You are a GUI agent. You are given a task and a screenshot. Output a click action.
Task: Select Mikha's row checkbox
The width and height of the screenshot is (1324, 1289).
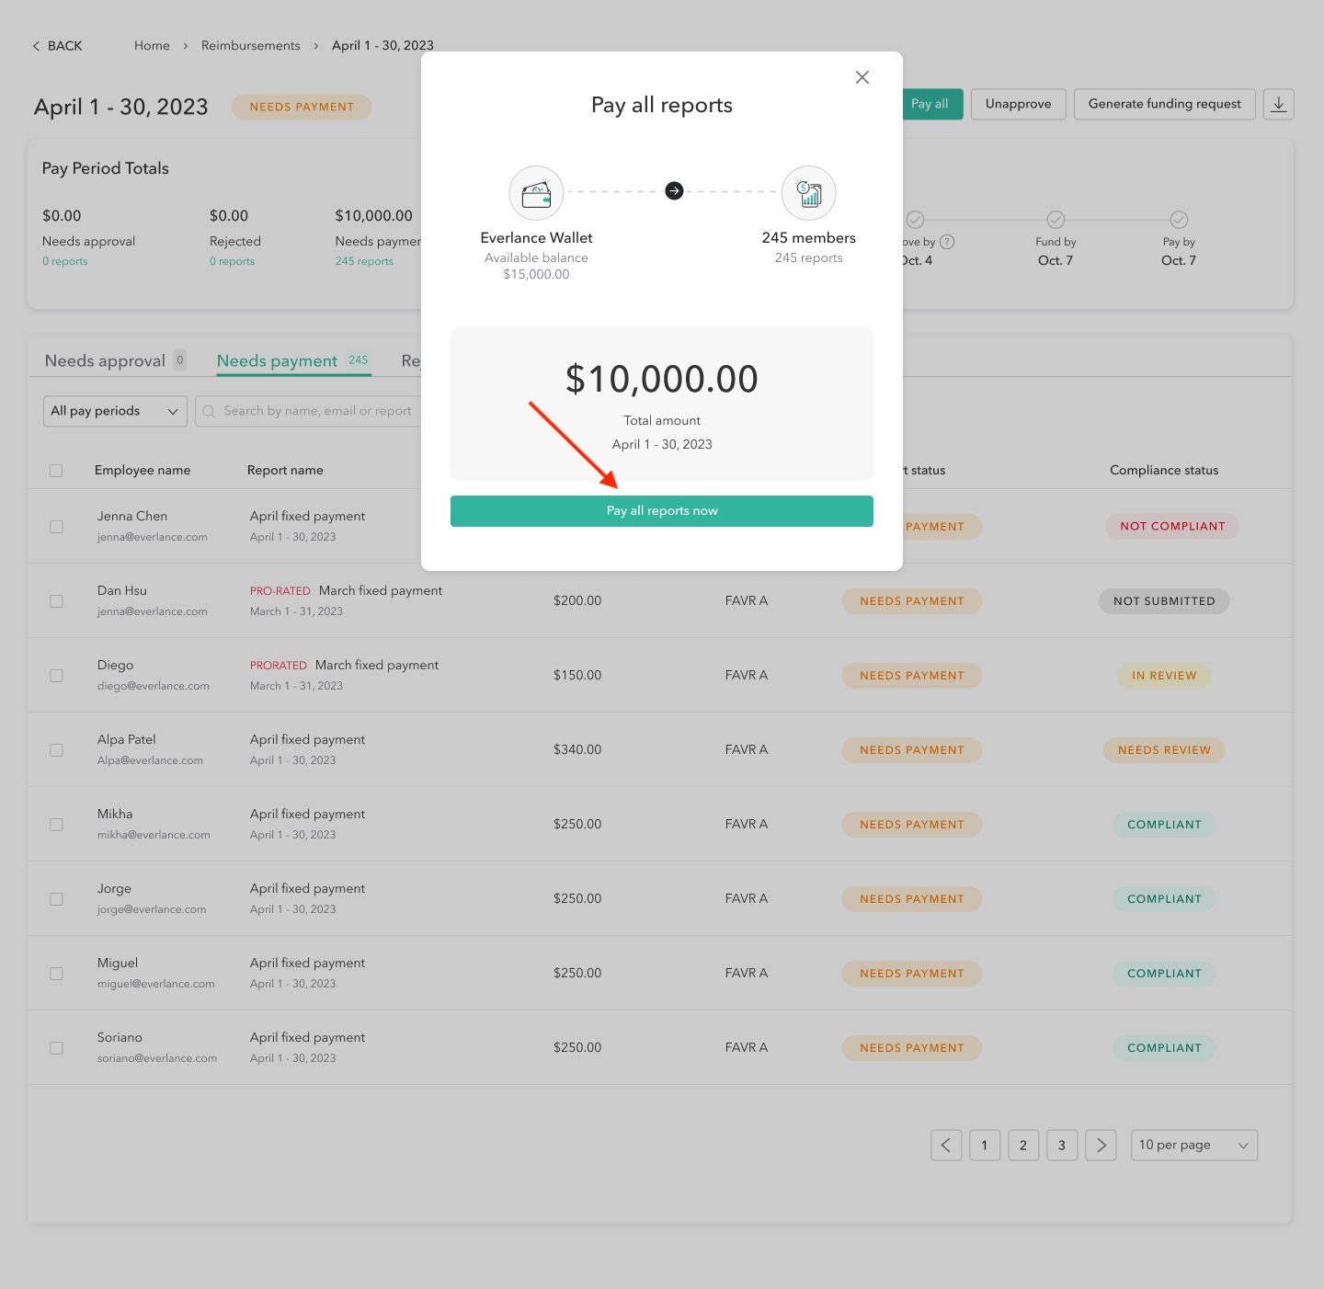tap(56, 825)
